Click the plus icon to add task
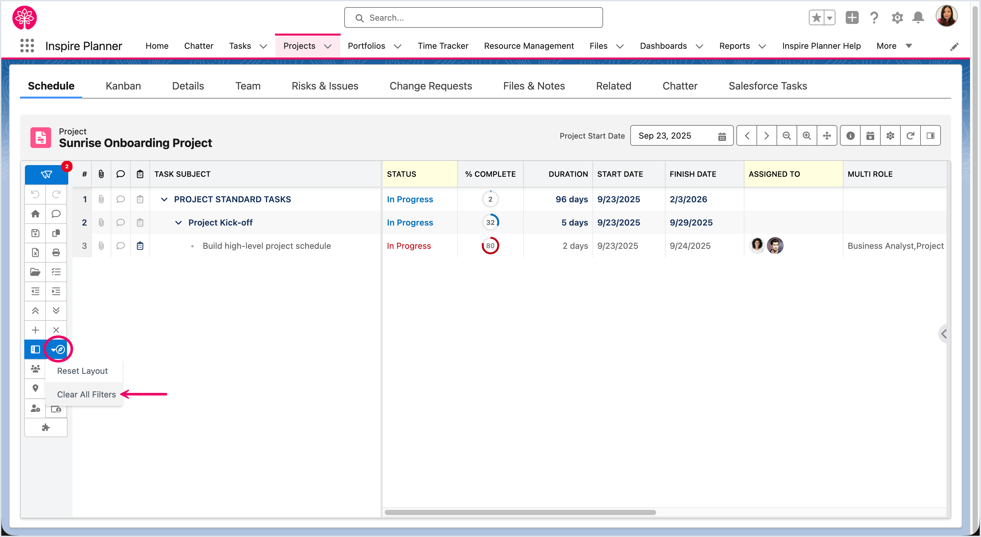 [x=35, y=330]
